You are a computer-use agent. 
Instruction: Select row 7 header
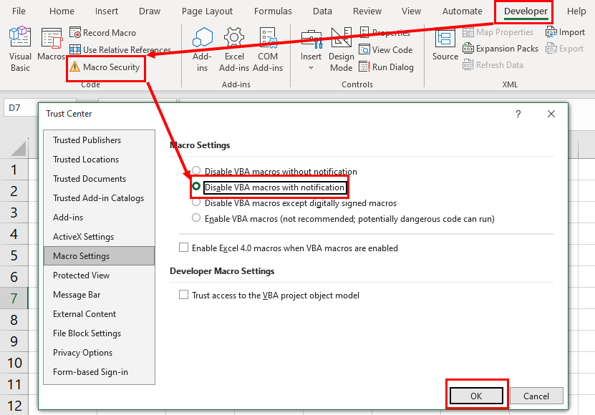coord(14,298)
